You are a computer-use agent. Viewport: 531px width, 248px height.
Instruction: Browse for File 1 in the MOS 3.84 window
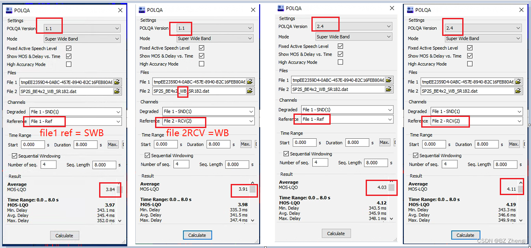(x=117, y=82)
